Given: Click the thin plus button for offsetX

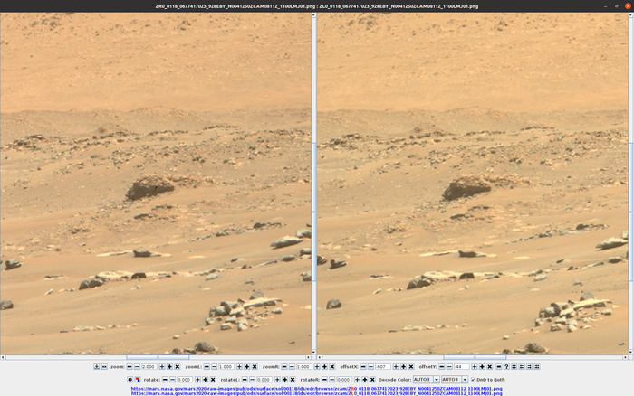Looking at the screenshot, I should pyautogui.click(x=396, y=366).
